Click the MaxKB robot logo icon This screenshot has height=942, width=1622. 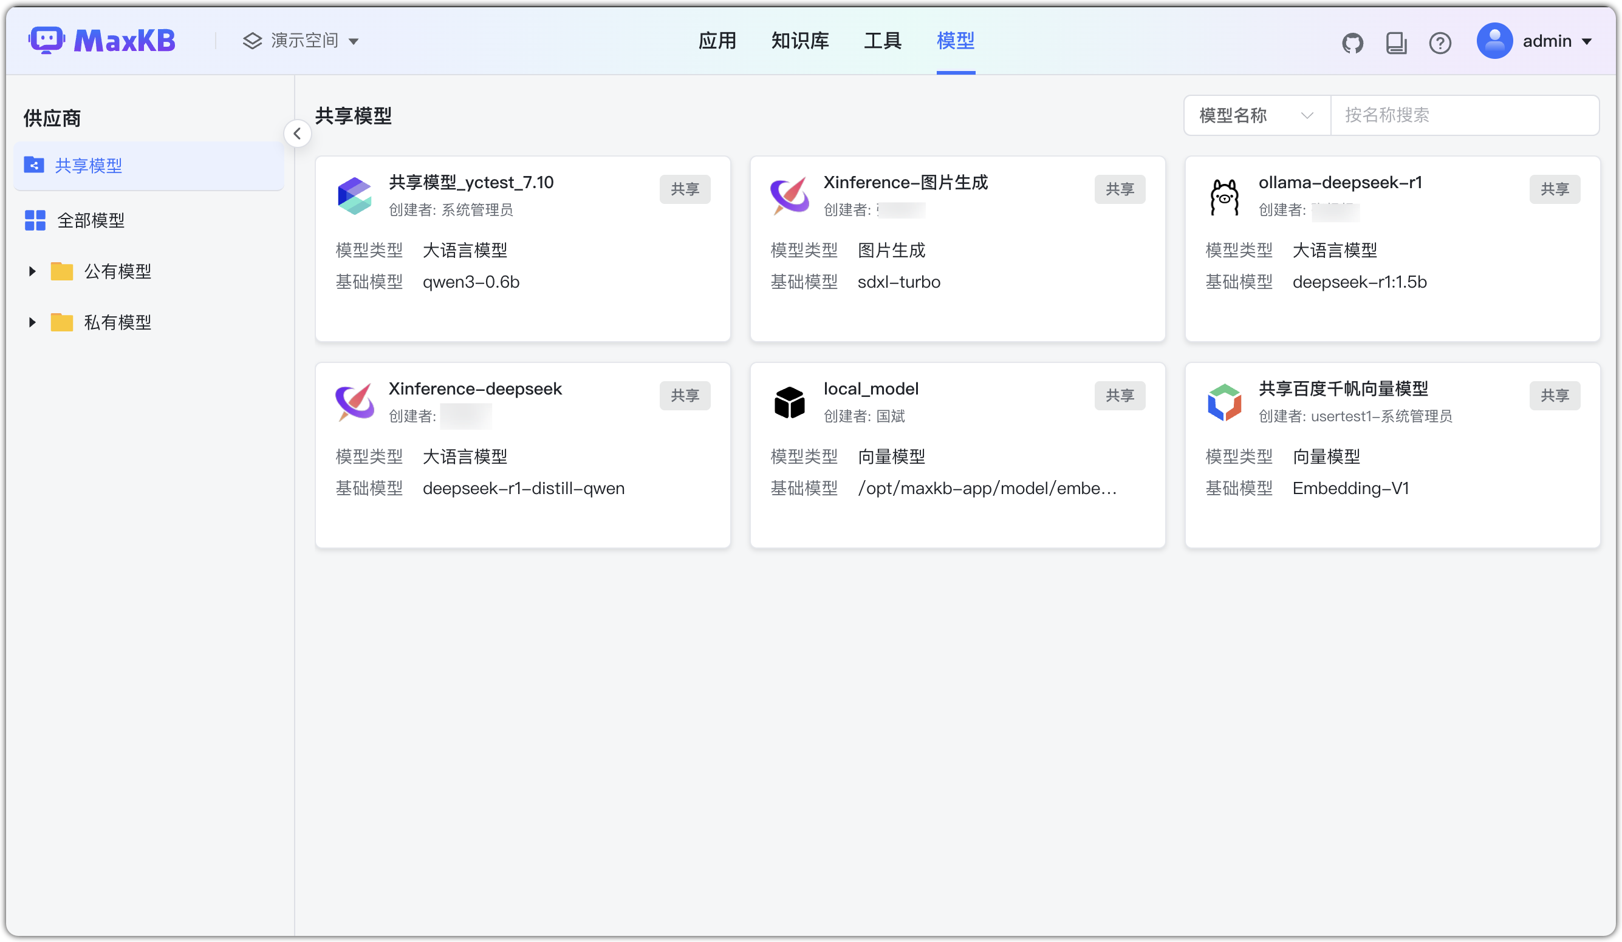(46, 41)
